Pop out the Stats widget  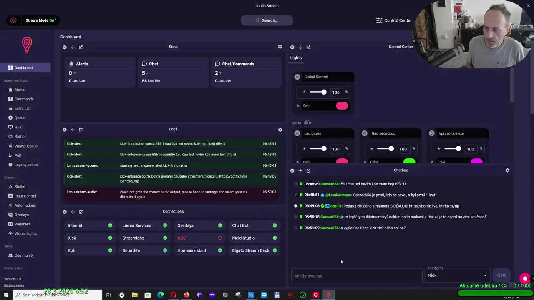coord(81,47)
